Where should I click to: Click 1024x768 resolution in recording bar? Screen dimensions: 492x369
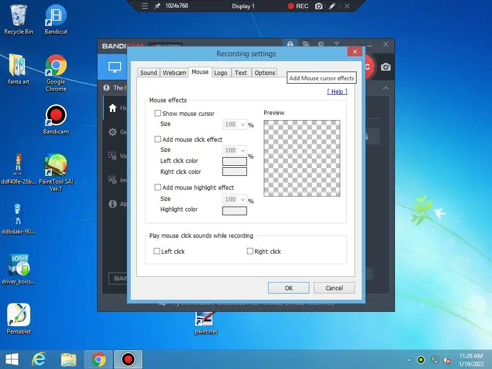click(177, 6)
